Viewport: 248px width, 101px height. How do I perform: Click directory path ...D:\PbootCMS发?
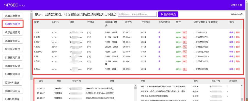pyautogui.click(x=202, y=56)
